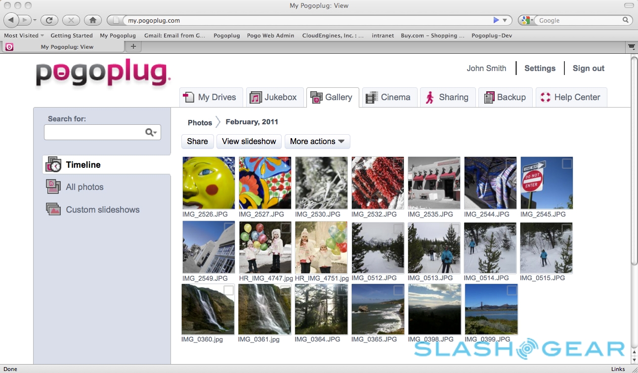This screenshot has height=373, width=638.
Task: Click the Sign out link
Action: pyautogui.click(x=588, y=69)
